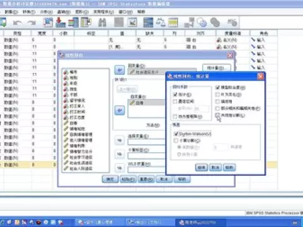The width and height of the screenshot is (303, 227).
Task: Open the Graphs (图形) menu
Action: 82,12
